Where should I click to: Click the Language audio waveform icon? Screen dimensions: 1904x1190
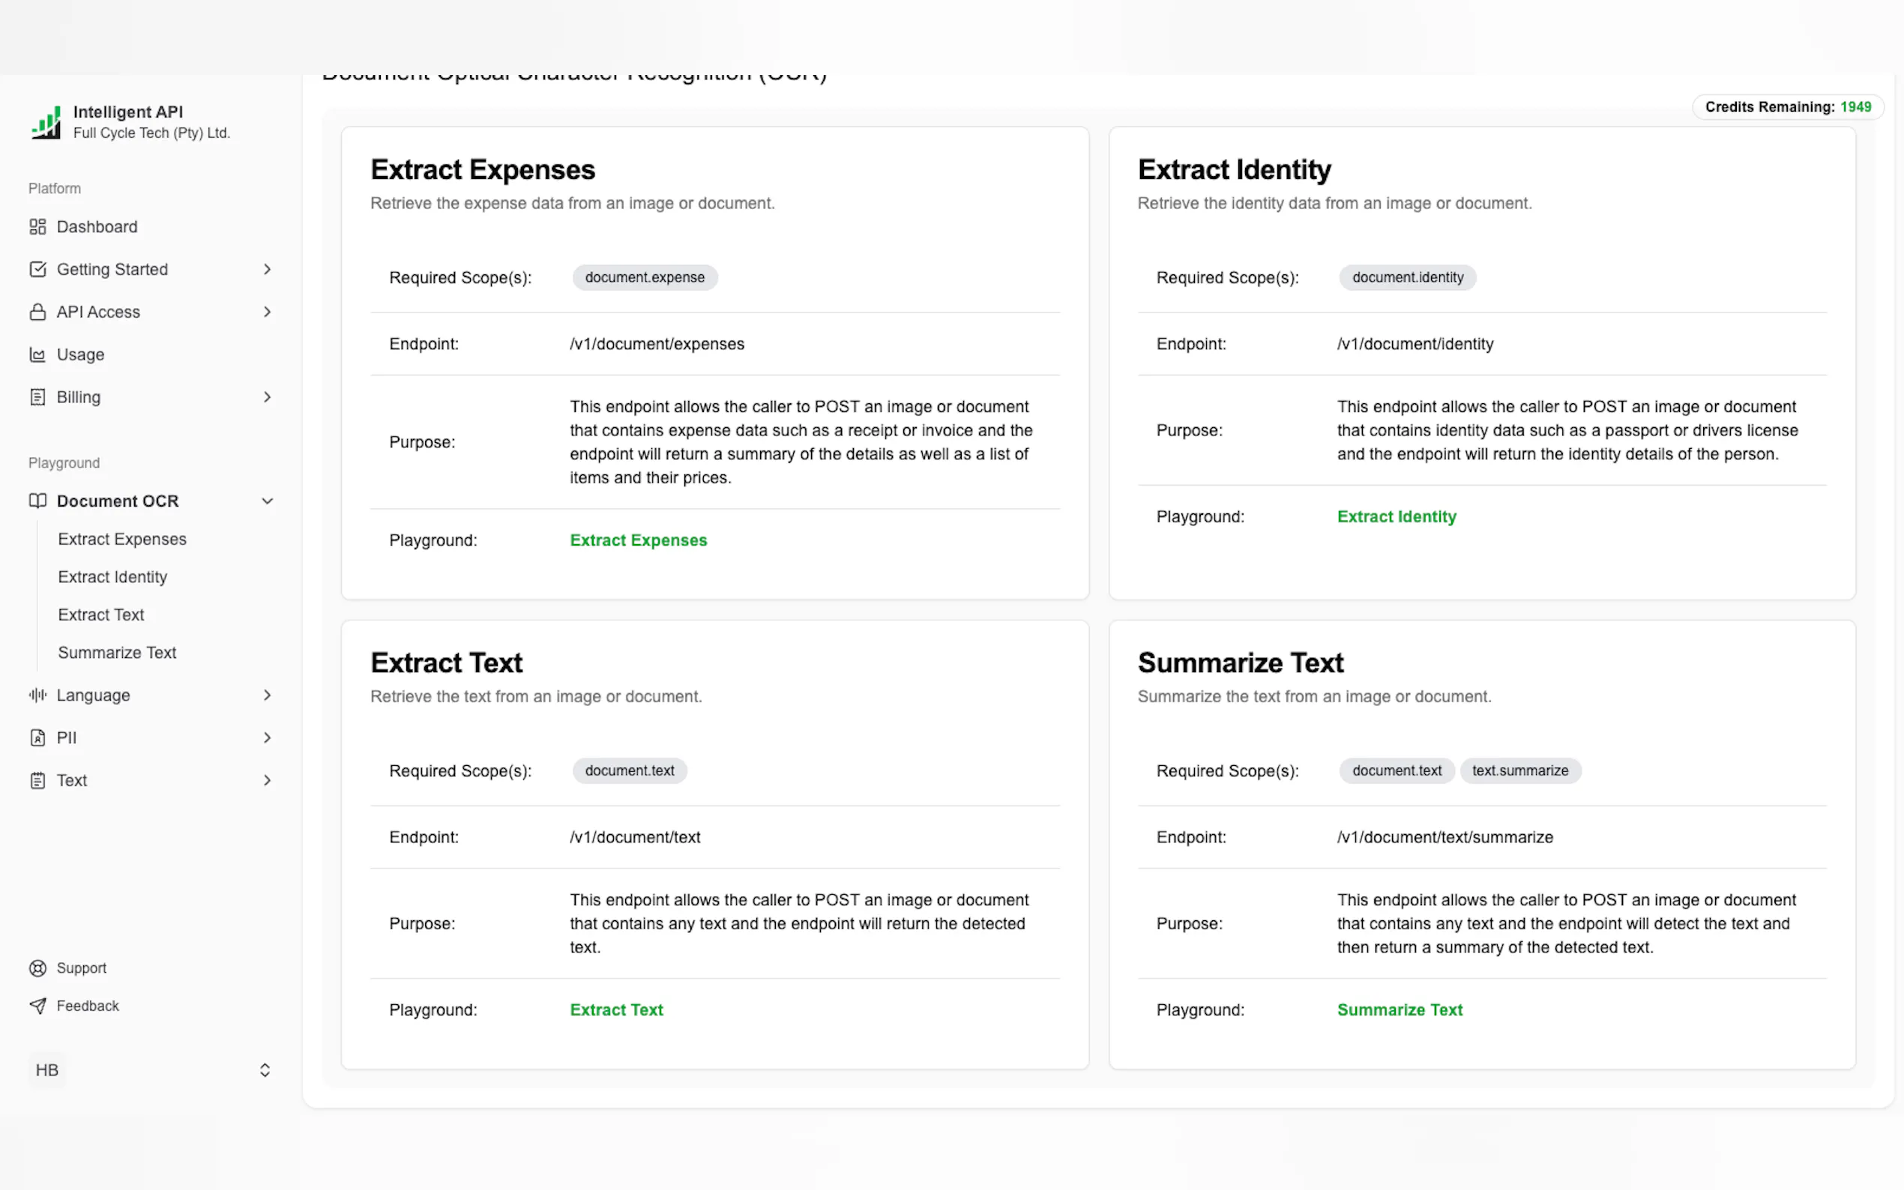pyautogui.click(x=37, y=694)
